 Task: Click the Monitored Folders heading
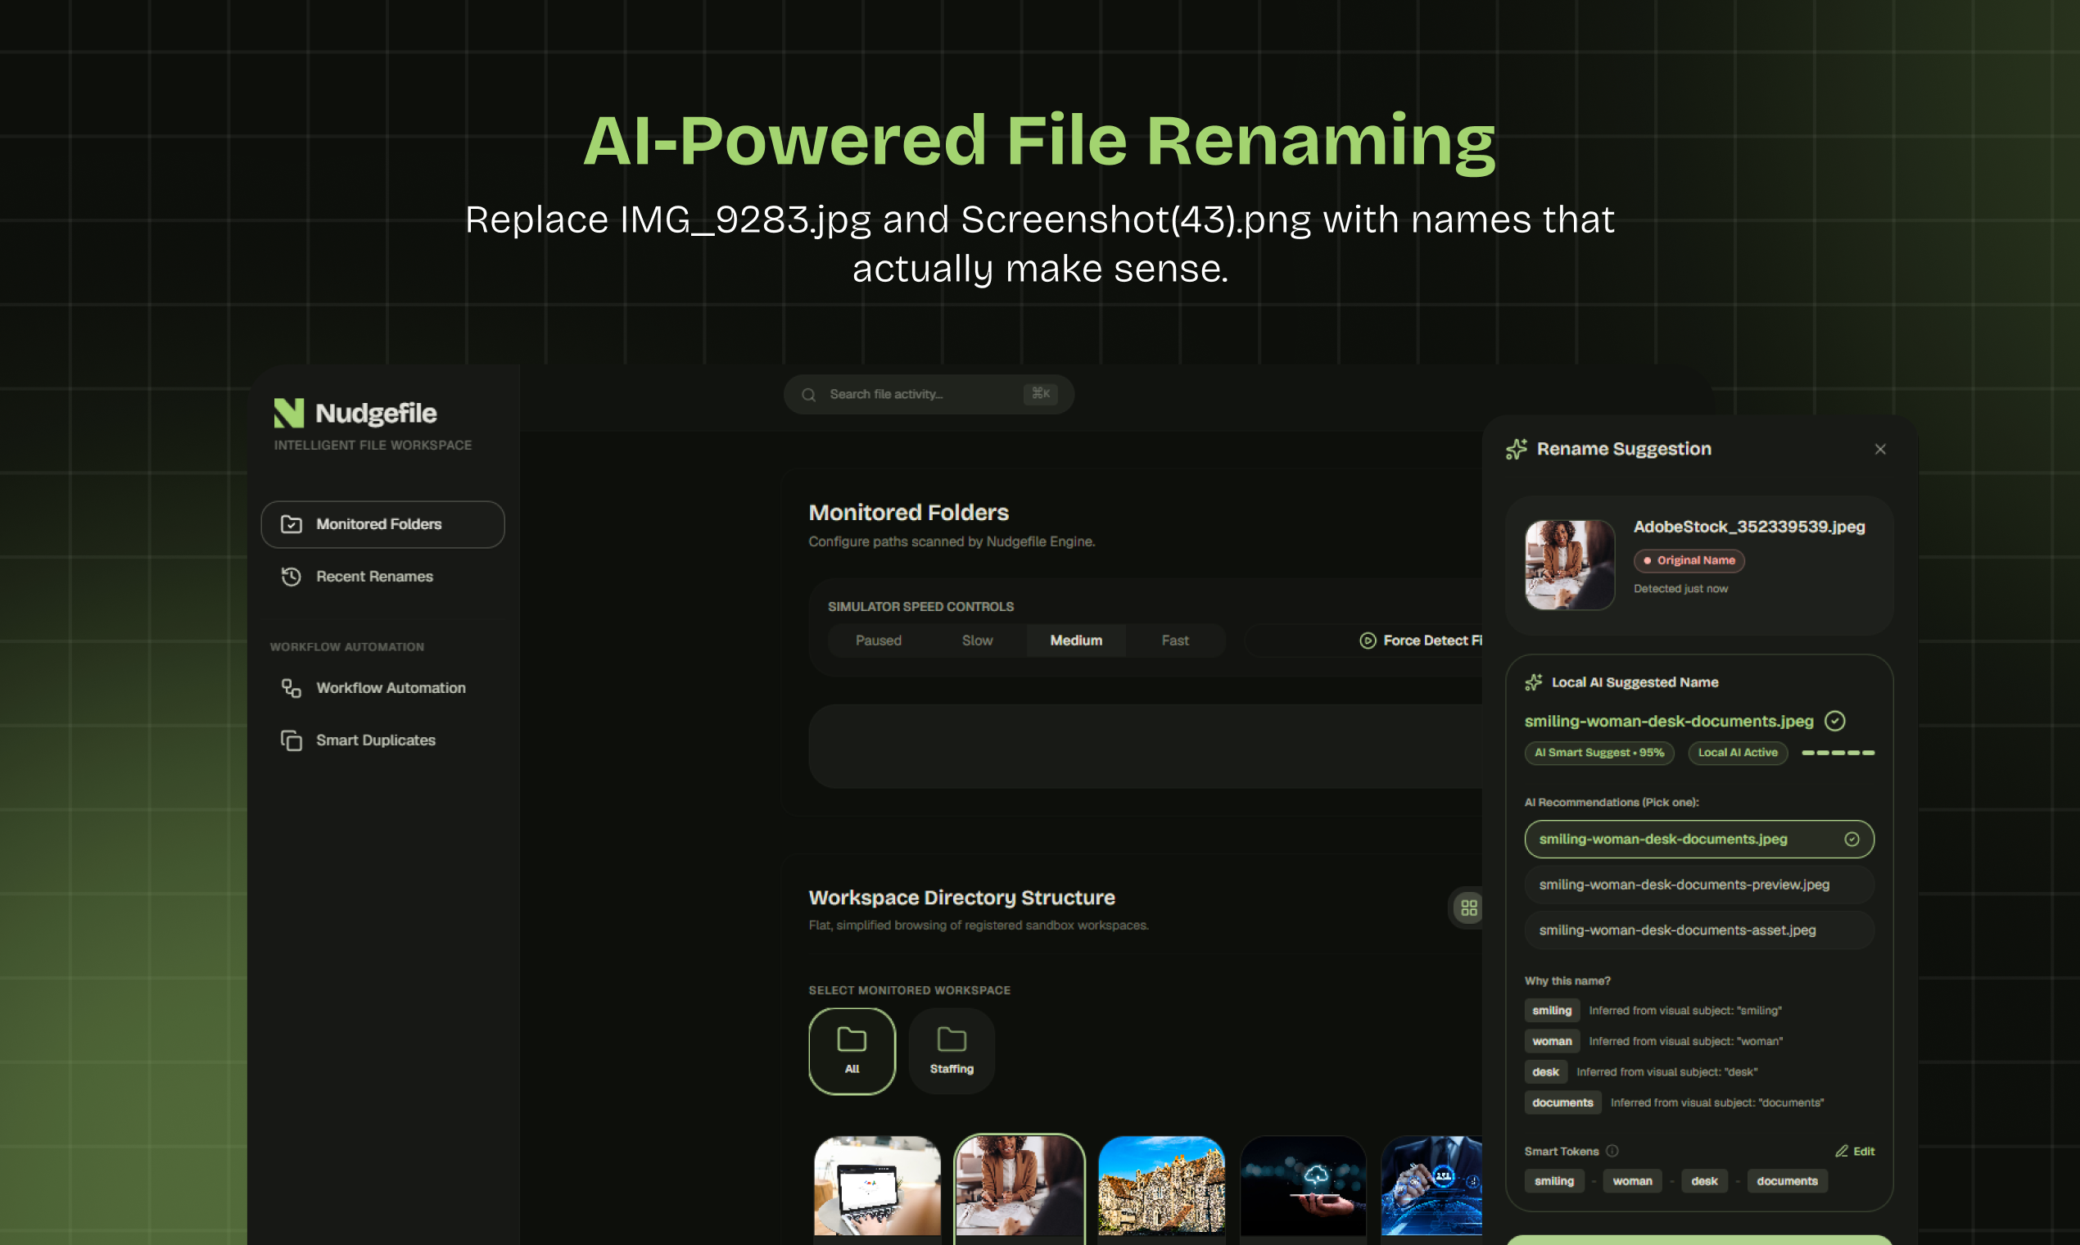tap(908, 513)
